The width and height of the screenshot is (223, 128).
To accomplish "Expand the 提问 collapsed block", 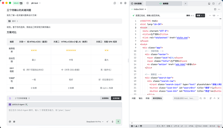I will [x=64, y=21].
